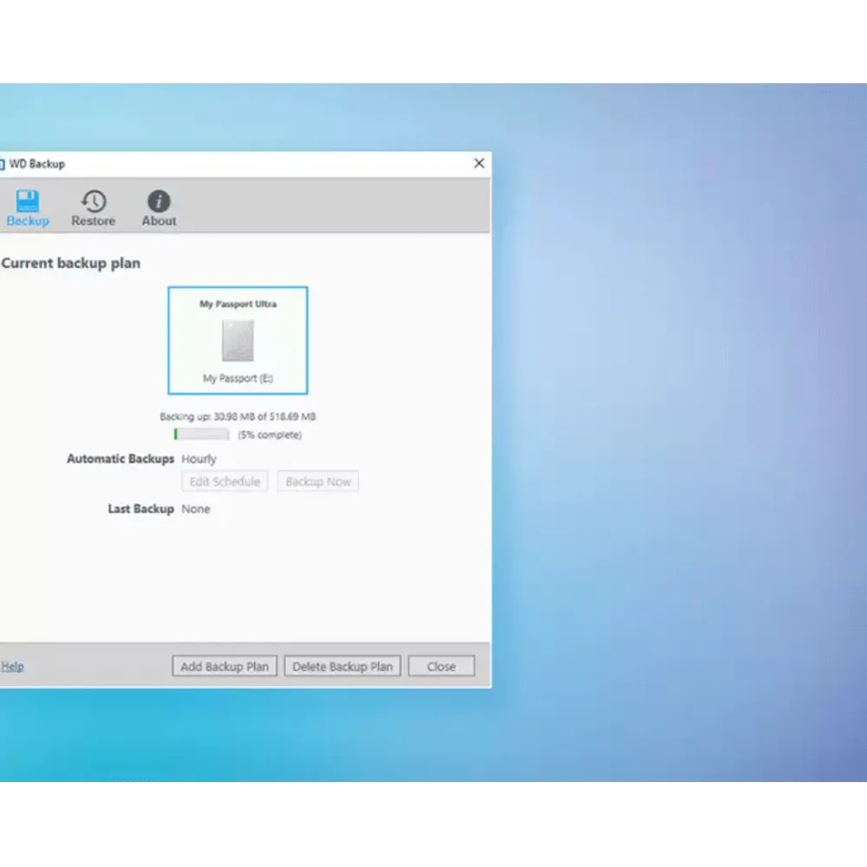
Task: Click the WD Backup title bar icon
Action: pyautogui.click(x=3, y=164)
